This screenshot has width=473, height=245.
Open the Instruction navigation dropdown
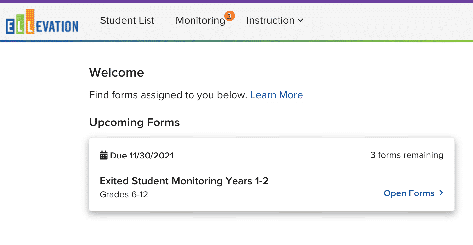(271, 20)
